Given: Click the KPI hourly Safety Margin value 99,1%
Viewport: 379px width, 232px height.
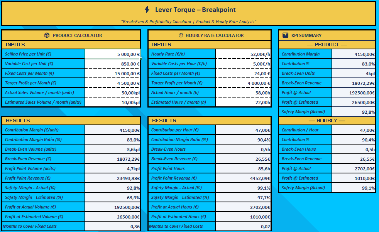Looking at the screenshot, I should coord(354,188).
